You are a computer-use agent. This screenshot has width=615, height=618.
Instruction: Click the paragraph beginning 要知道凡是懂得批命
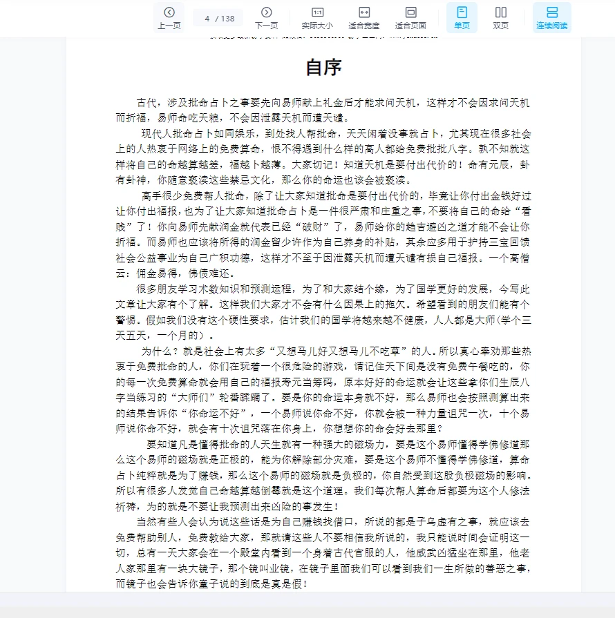323,475
